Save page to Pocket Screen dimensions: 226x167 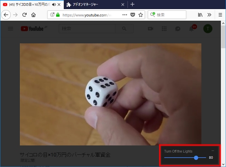tap(132, 15)
